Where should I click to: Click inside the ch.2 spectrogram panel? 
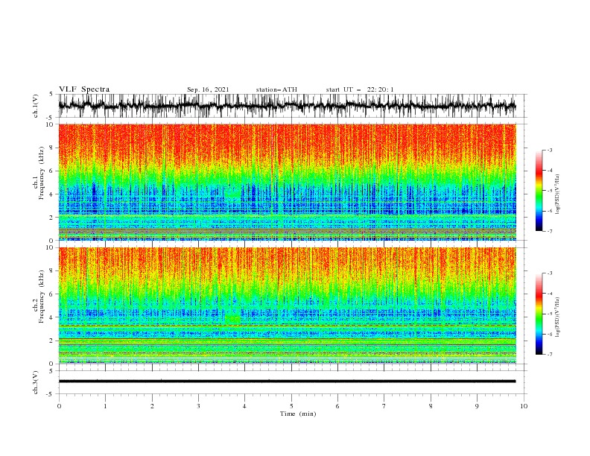pyautogui.click(x=287, y=305)
